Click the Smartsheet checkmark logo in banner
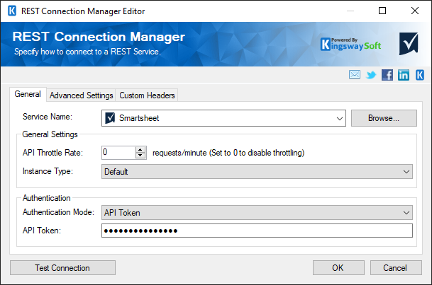 (409, 44)
